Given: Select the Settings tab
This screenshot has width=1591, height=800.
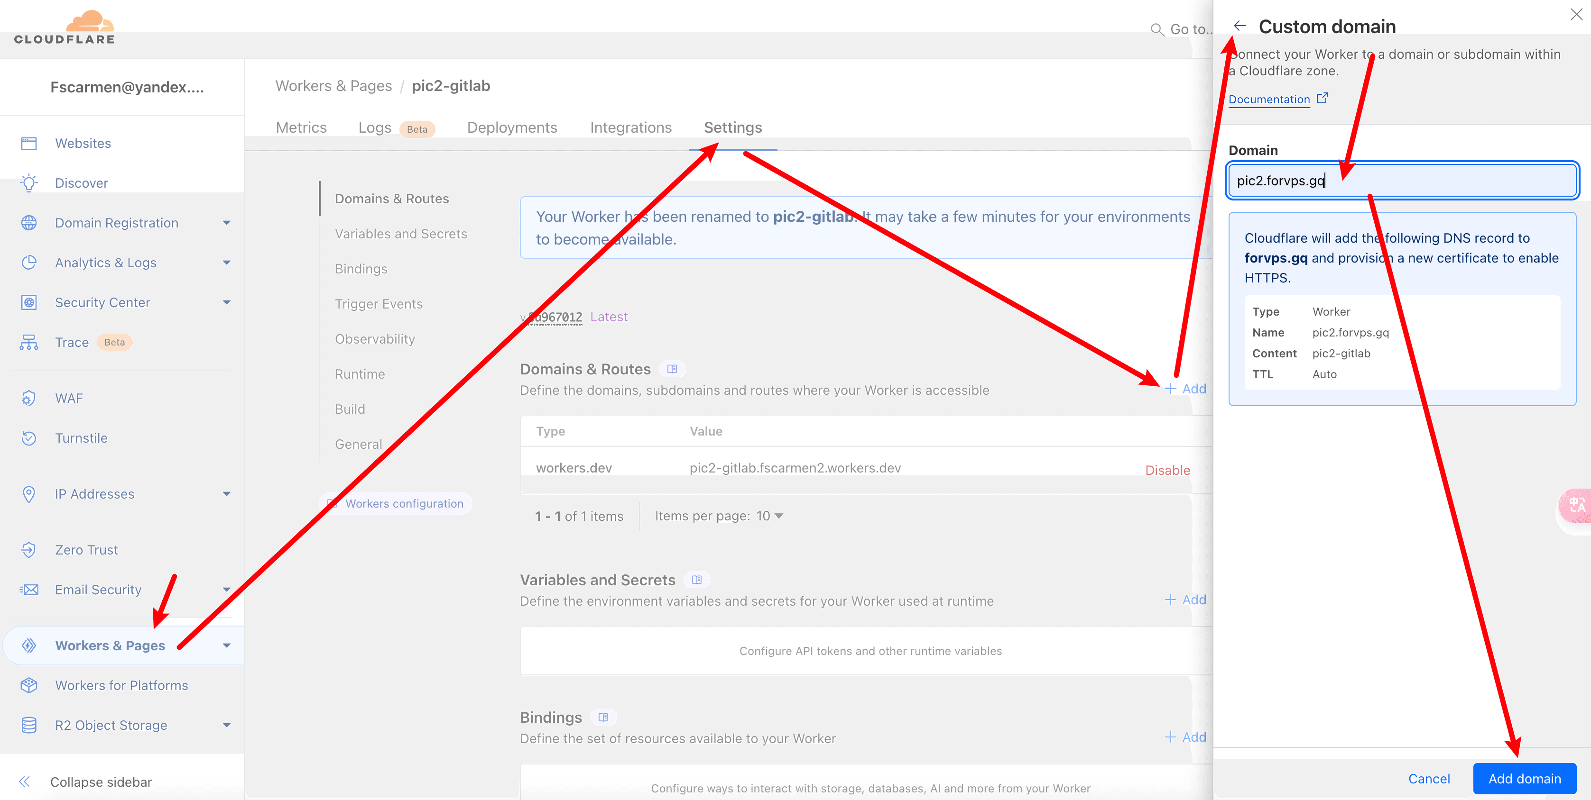Looking at the screenshot, I should 732,128.
